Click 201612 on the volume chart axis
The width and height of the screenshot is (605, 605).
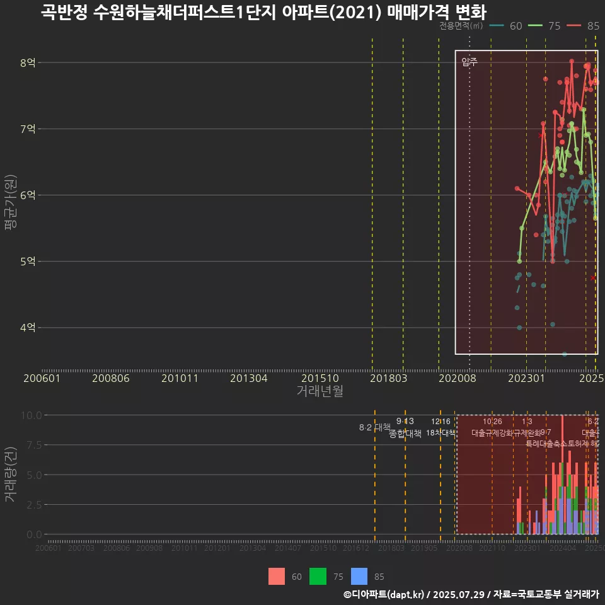pos(355,548)
